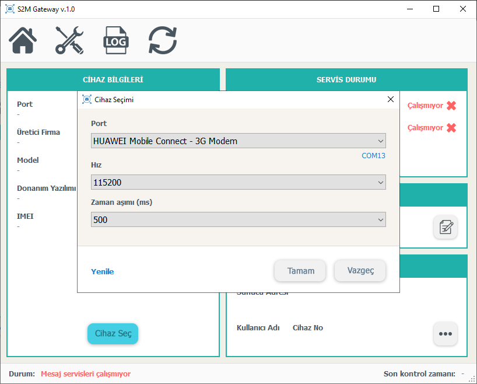The image size is (477, 384).
Task: Click the SERVİS DURUMU panel header
Action: (x=346, y=79)
